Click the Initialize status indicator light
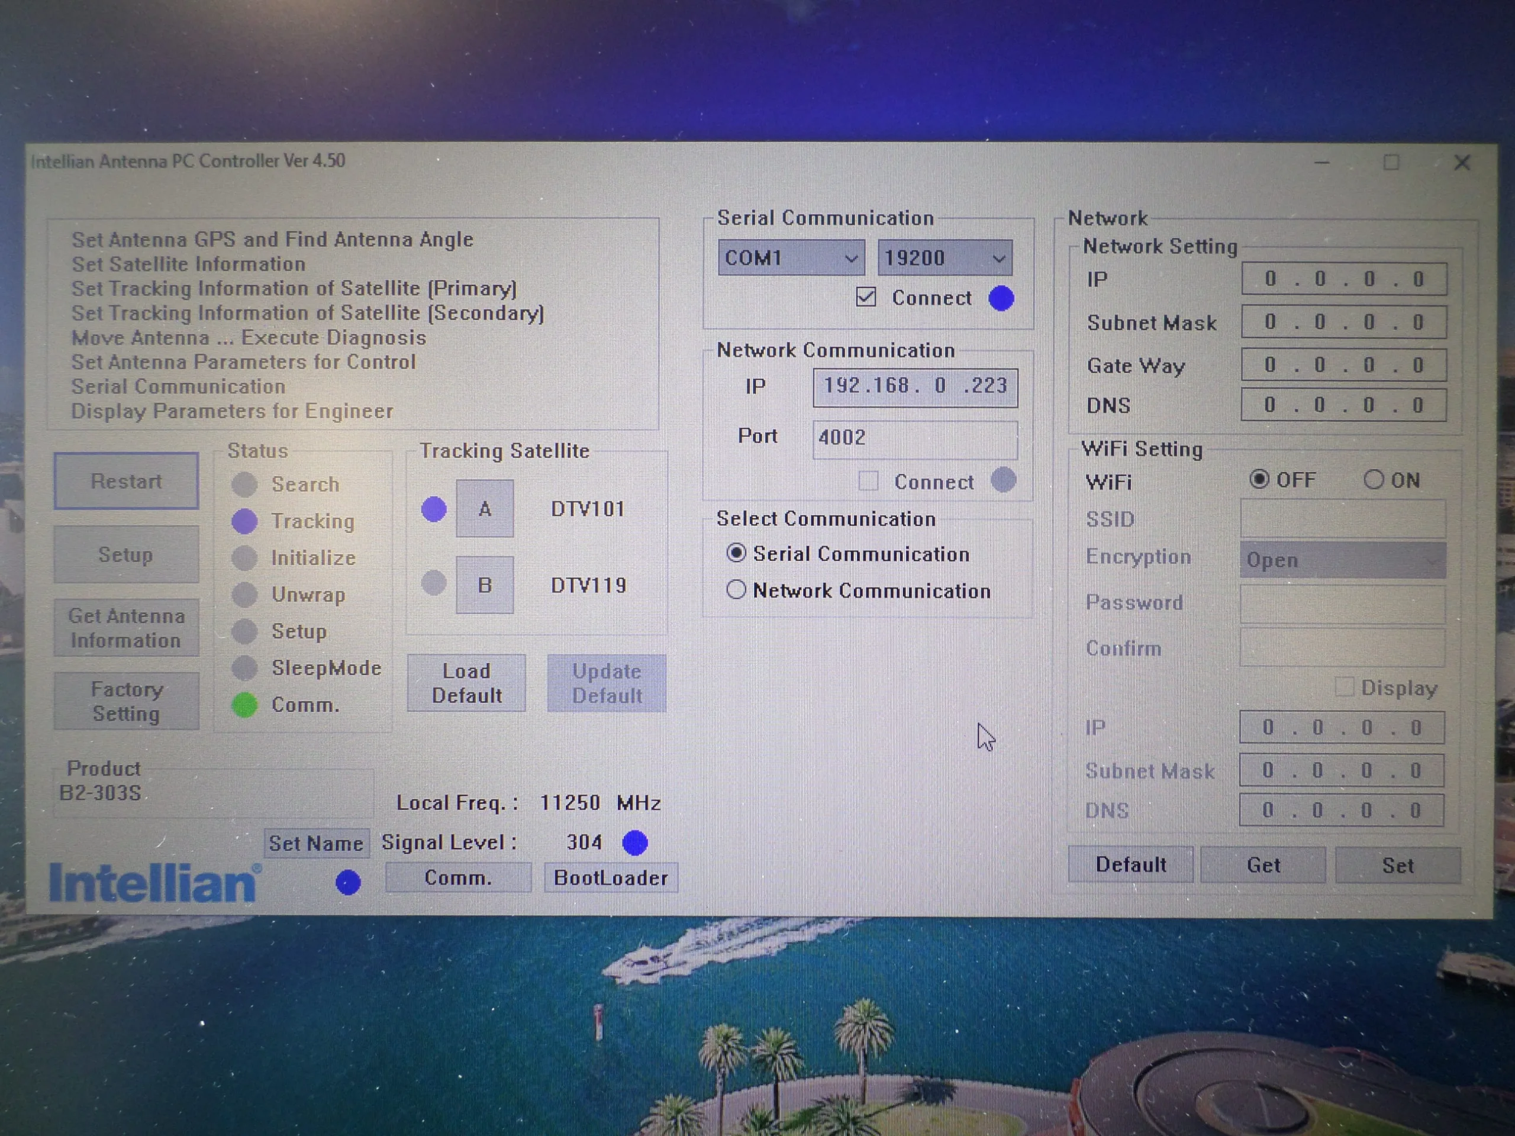The height and width of the screenshot is (1136, 1515). point(244,558)
